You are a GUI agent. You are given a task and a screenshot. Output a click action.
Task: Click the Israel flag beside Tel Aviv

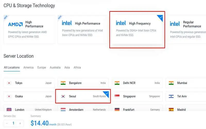(x=171, y=96)
